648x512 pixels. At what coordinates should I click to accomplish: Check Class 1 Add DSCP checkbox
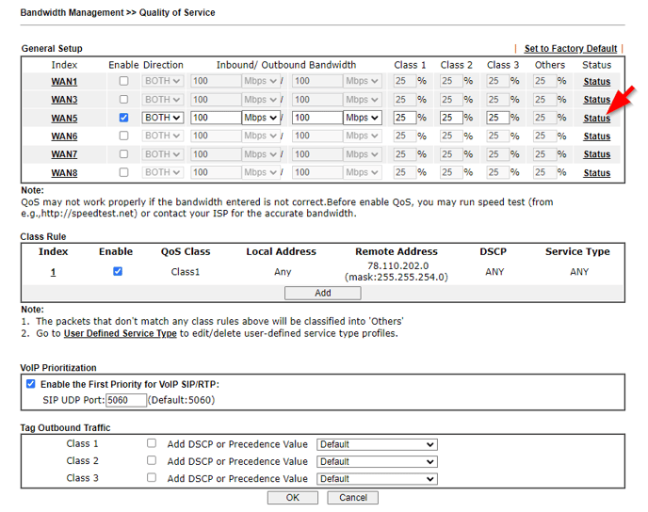[x=152, y=443]
